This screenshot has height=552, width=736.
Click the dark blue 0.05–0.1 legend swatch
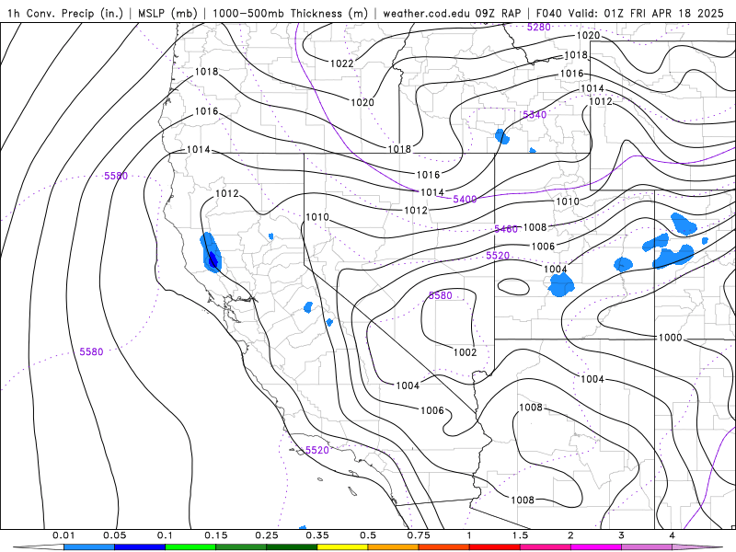pyautogui.click(x=140, y=547)
